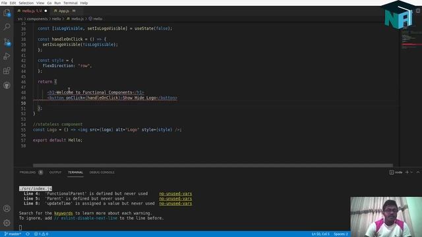
Task: Open the Terminal menu
Action: tap(71, 3)
